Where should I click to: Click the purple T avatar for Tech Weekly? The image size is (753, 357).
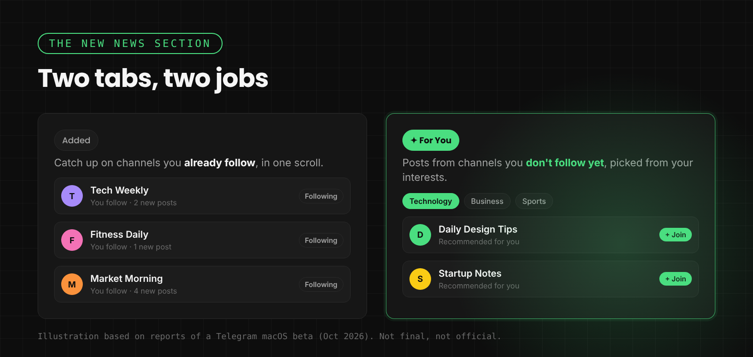pyautogui.click(x=72, y=196)
